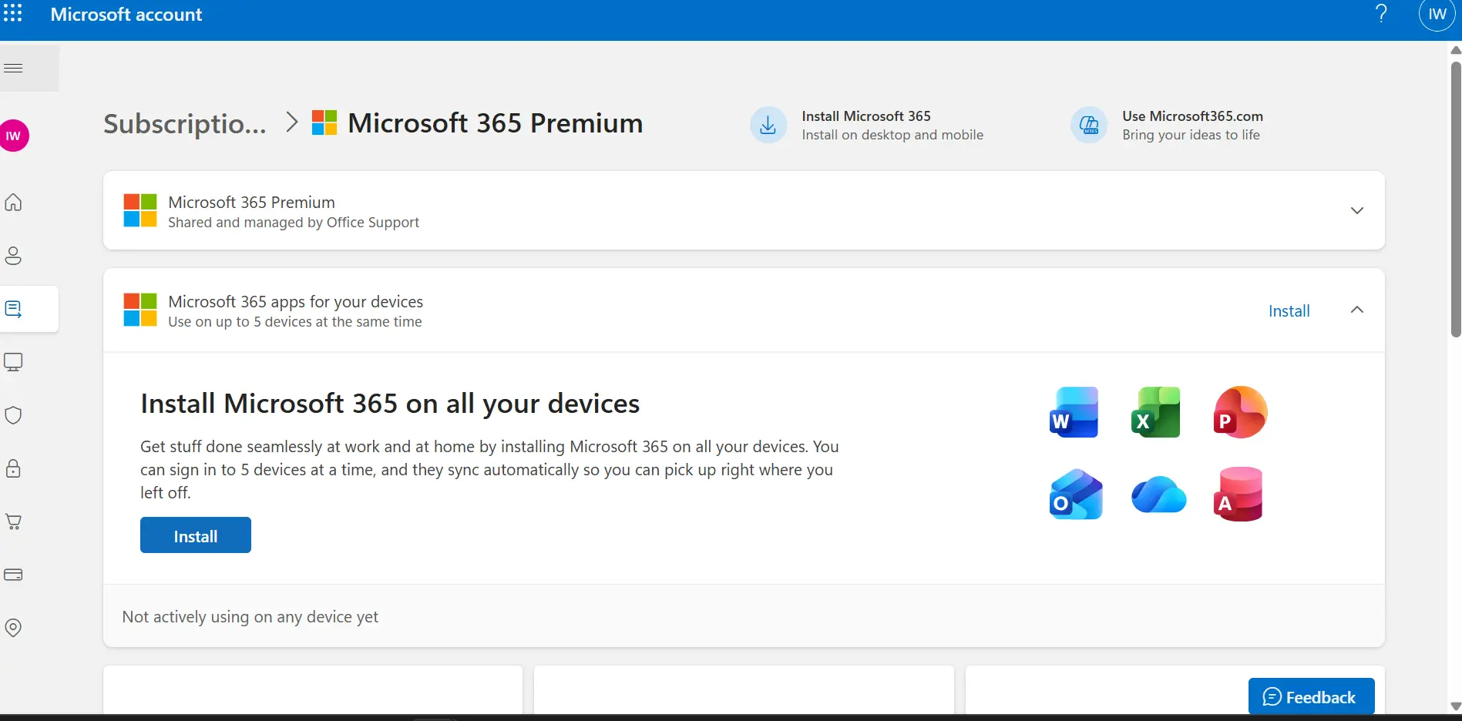The image size is (1462, 721).
Task: Open the IW account avatar in header
Action: 1437,14
